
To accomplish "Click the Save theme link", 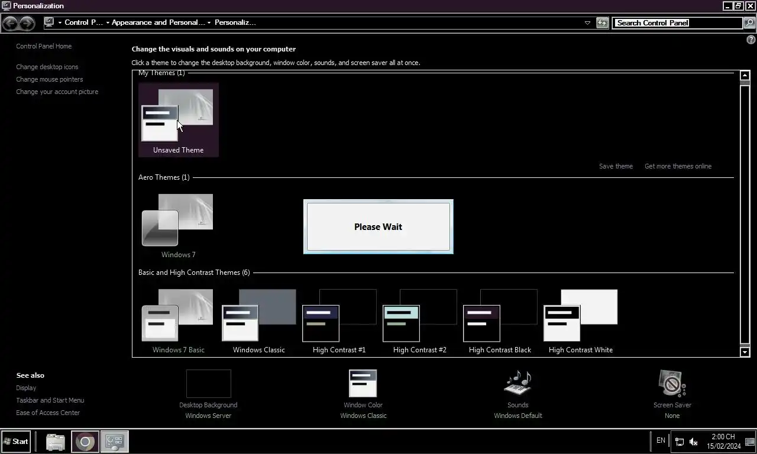I will click(616, 166).
